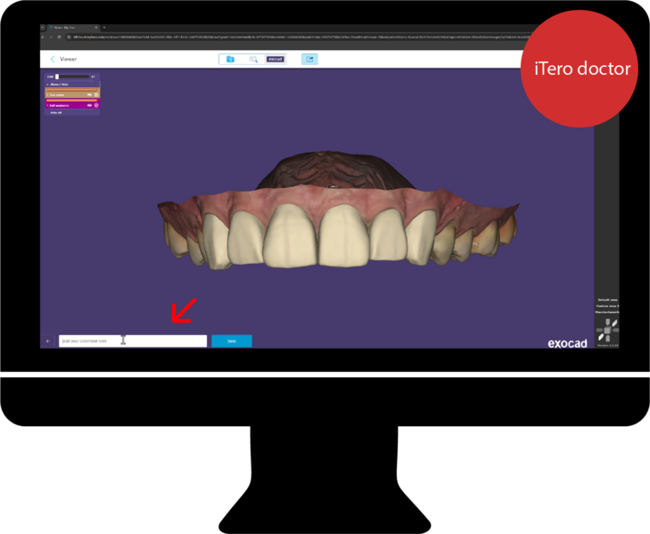Viewport: 650px width, 534px height.
Task: Open the blue folder icon in toolbar
Action: click(230, 60)
